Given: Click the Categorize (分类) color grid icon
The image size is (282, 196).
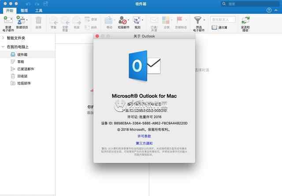Looking at the screenshot, I should [166, 20].
